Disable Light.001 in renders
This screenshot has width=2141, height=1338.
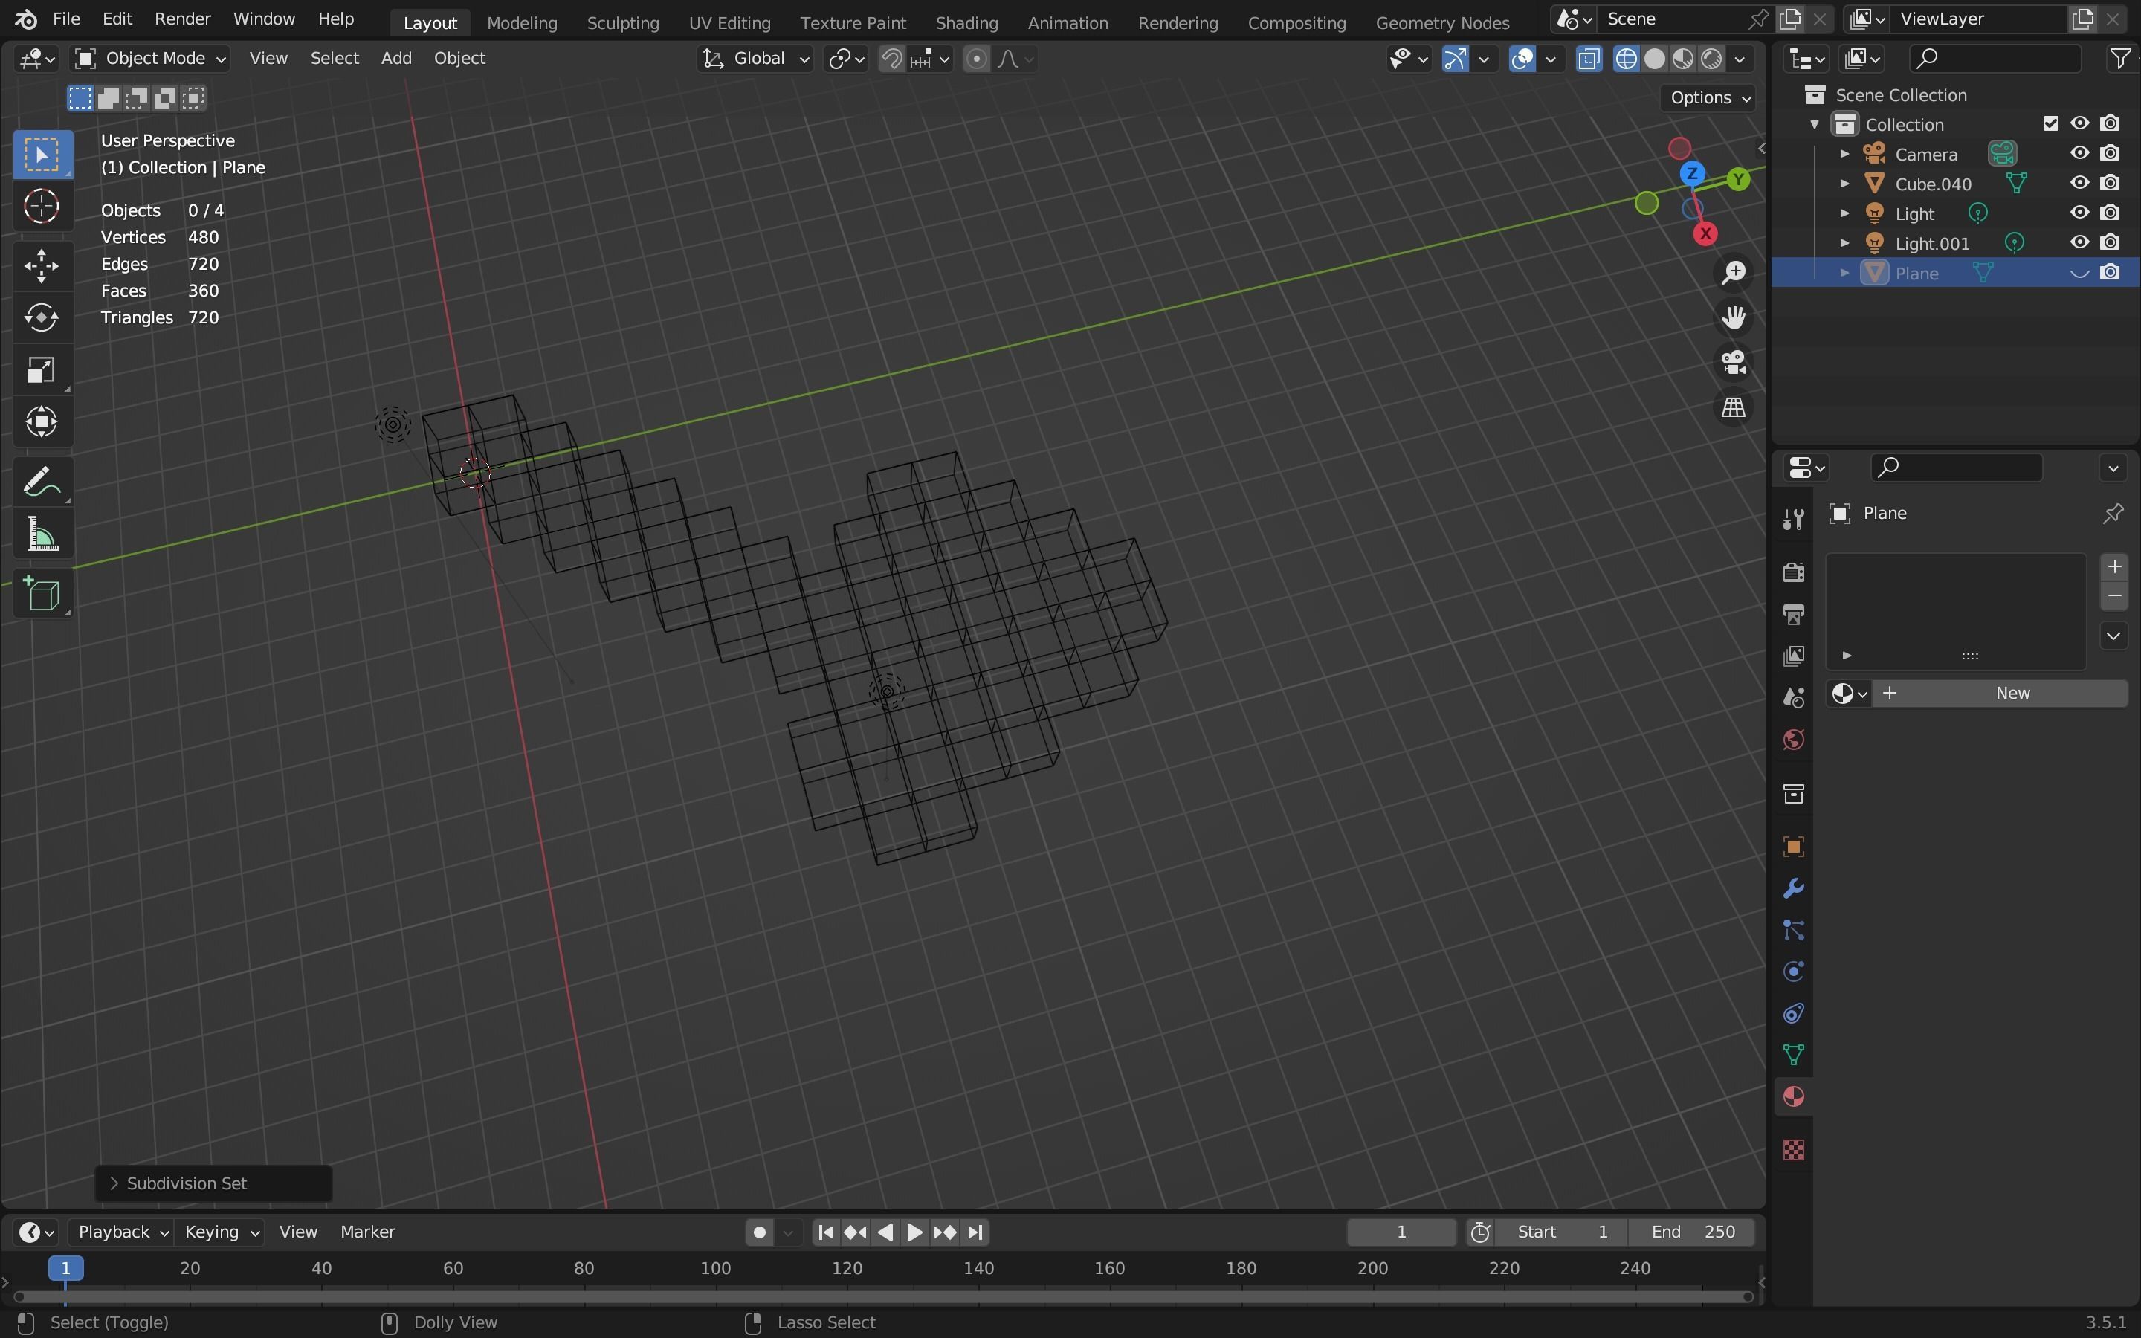(x=2110, y=242)
